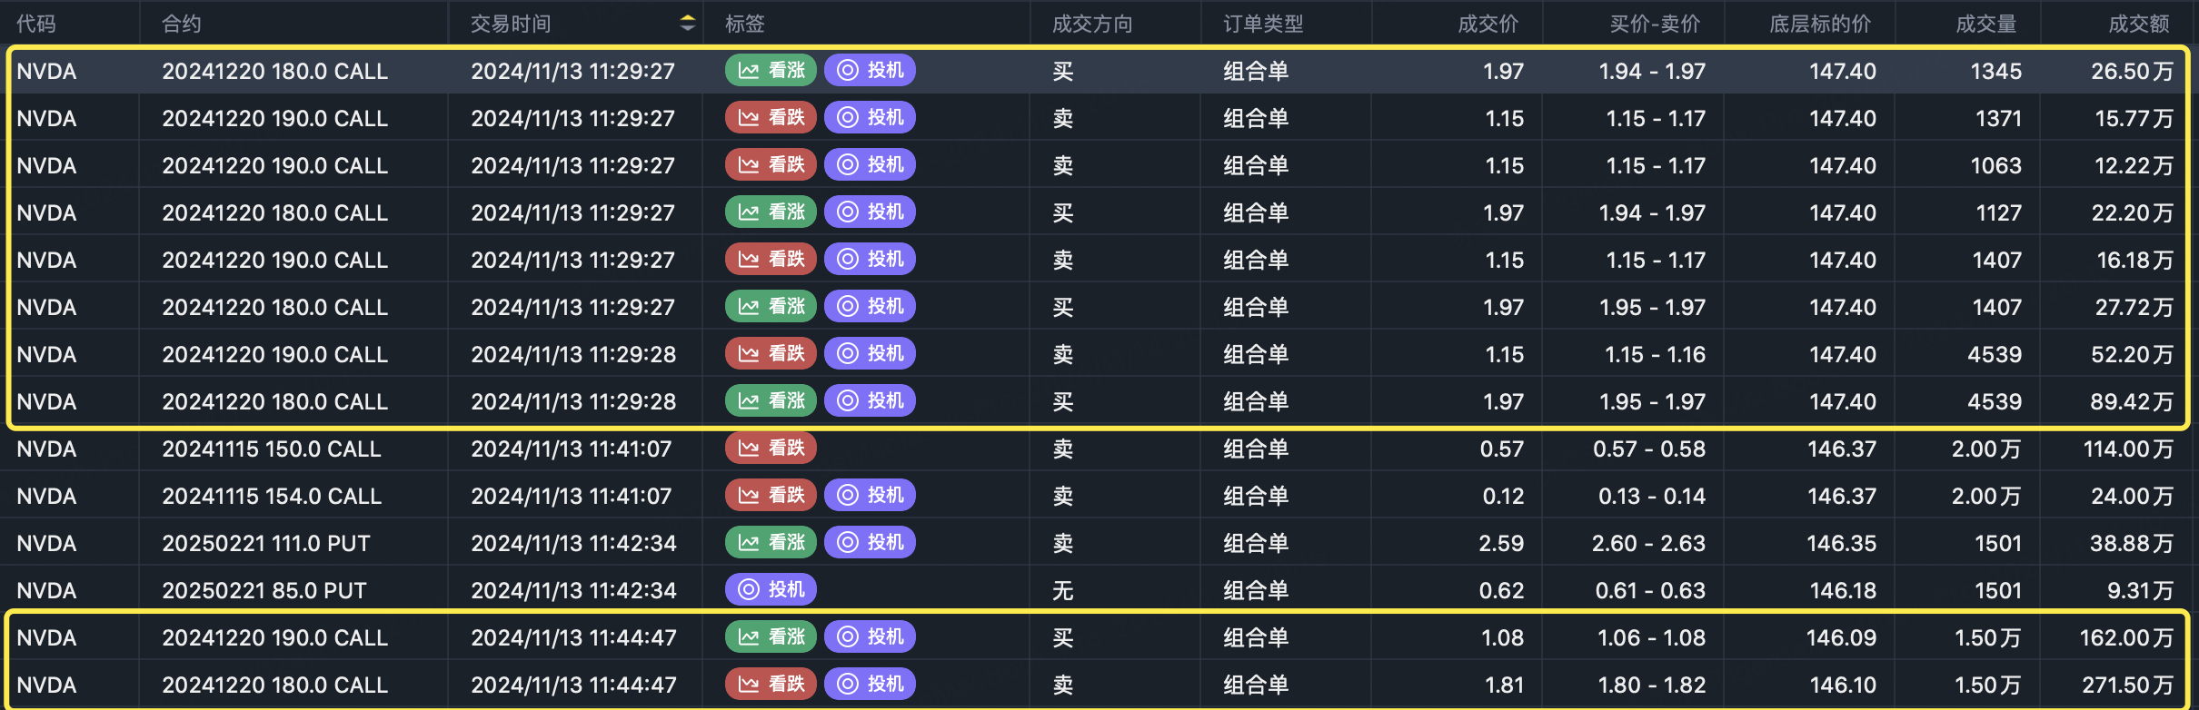The image size is (2199, 710).
Task: Select the underlying price 146.10
Action: [1843, 685]
